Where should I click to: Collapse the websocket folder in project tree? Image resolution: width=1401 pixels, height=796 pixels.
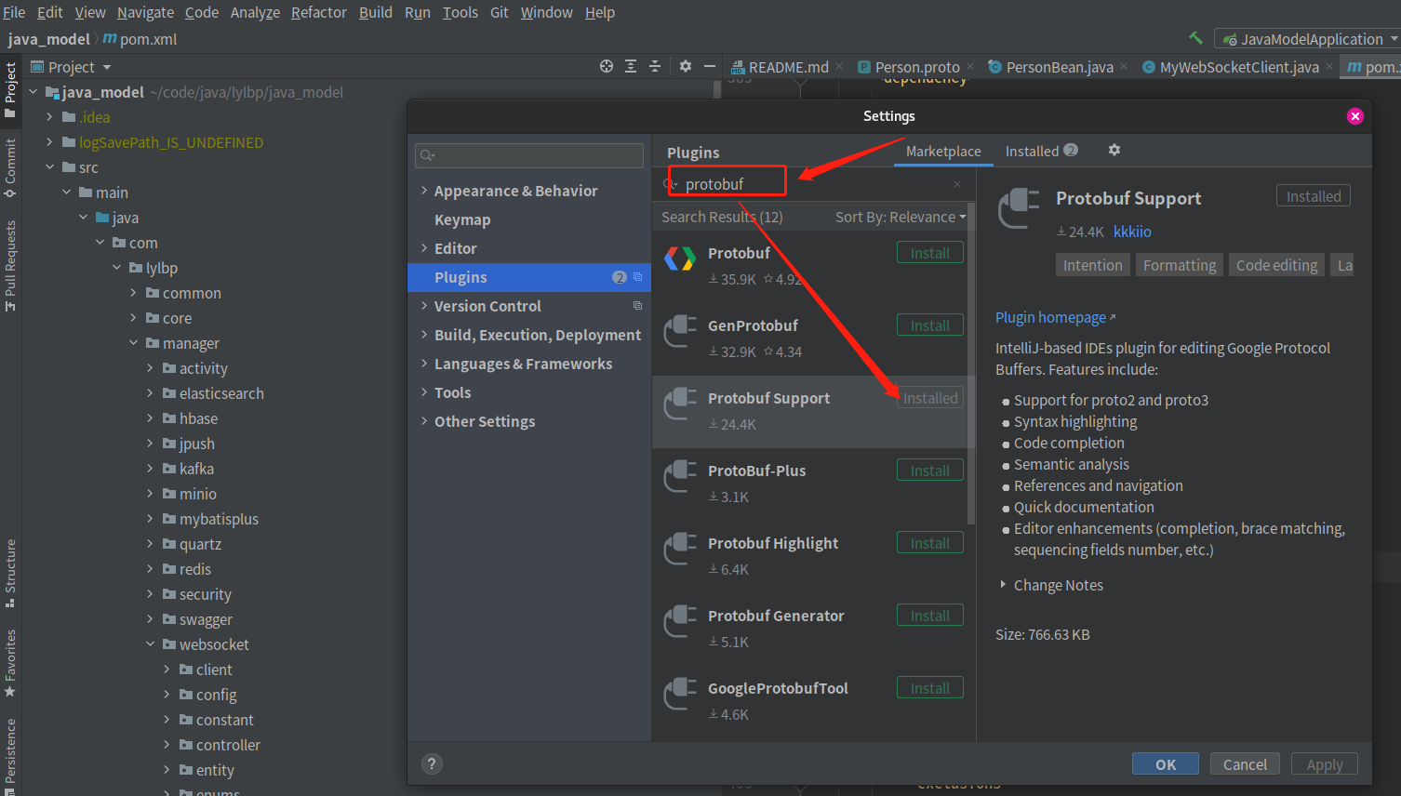(151, 643)
